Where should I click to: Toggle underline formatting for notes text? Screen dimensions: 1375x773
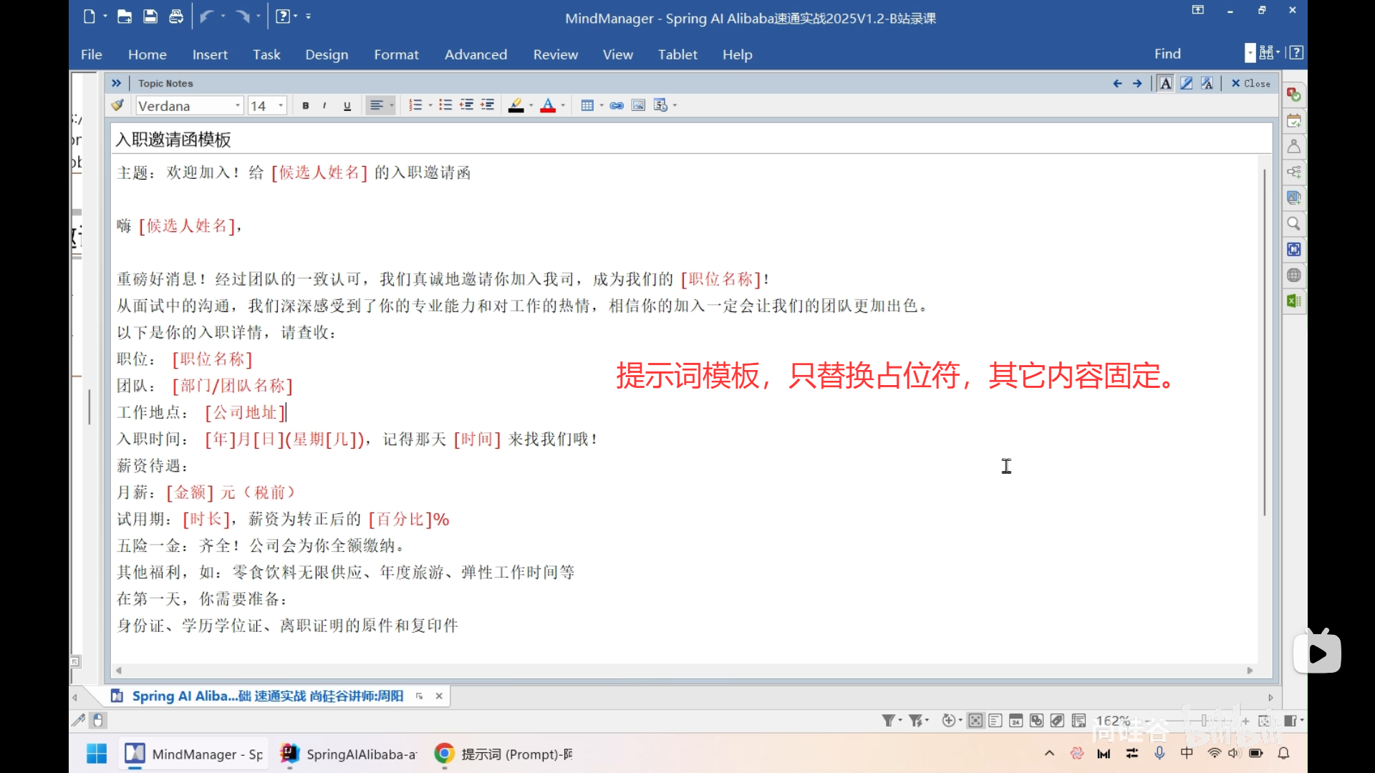(347, 105)
